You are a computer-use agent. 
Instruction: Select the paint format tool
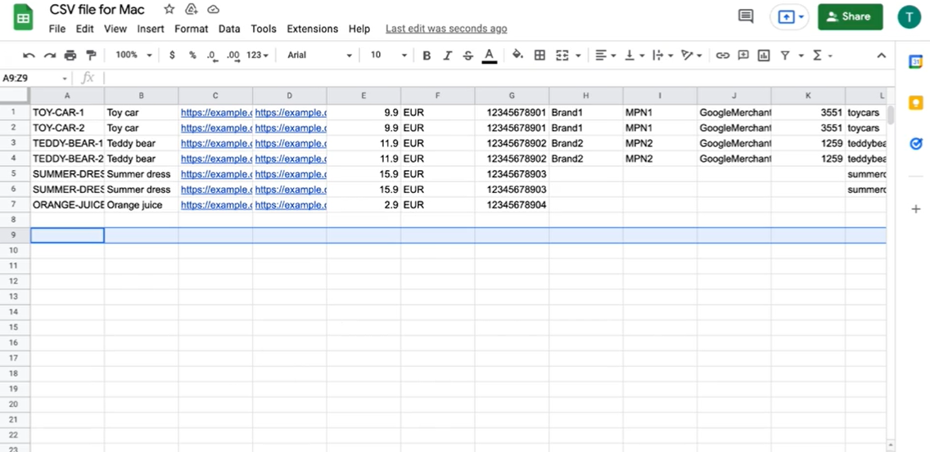pos(91,56)
